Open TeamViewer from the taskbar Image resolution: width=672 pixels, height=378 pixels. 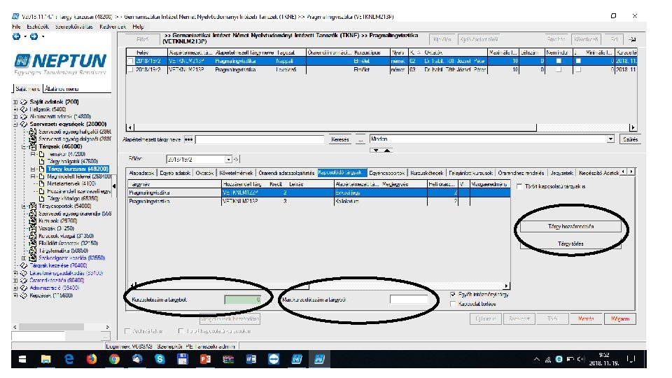[x=274, y=359]
